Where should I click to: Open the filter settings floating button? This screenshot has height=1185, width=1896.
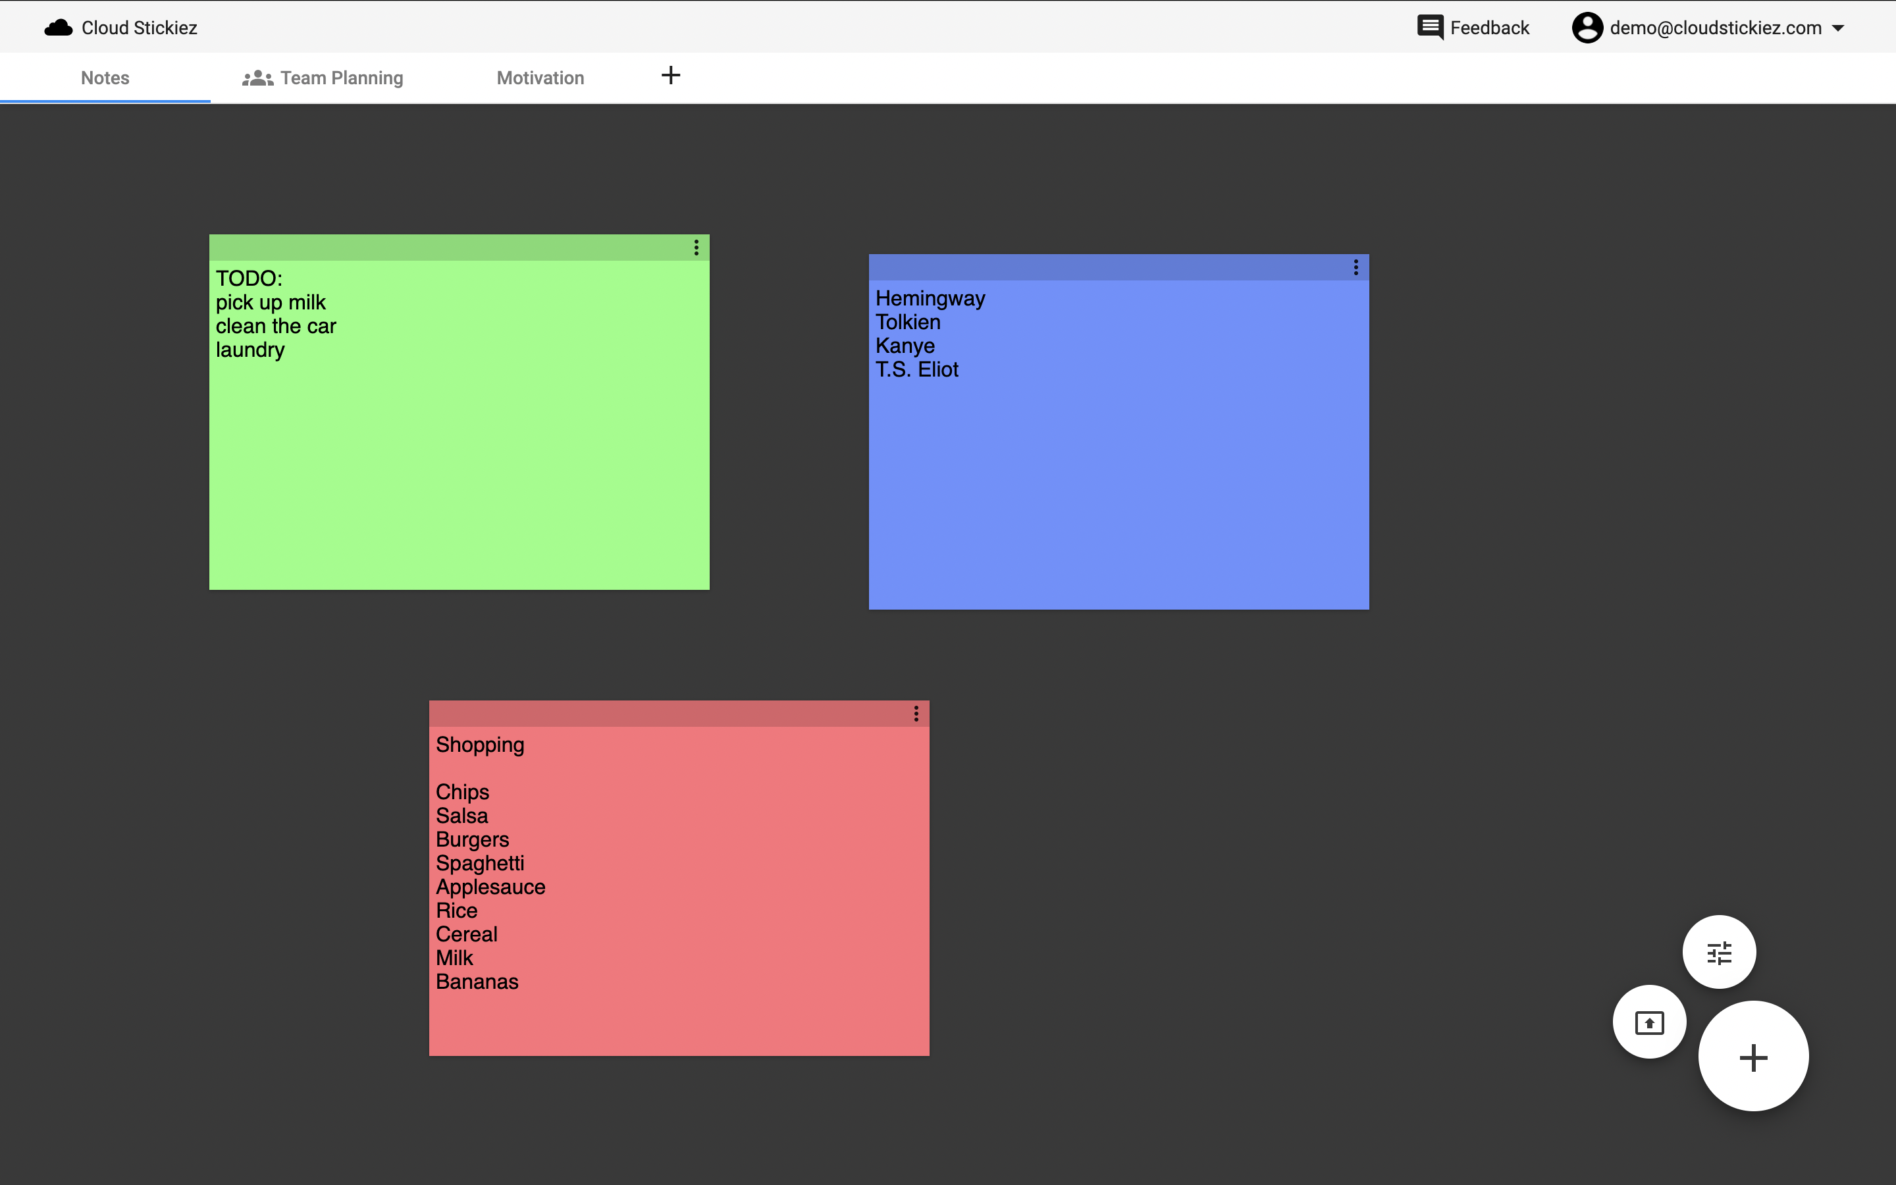[1718, 951]
